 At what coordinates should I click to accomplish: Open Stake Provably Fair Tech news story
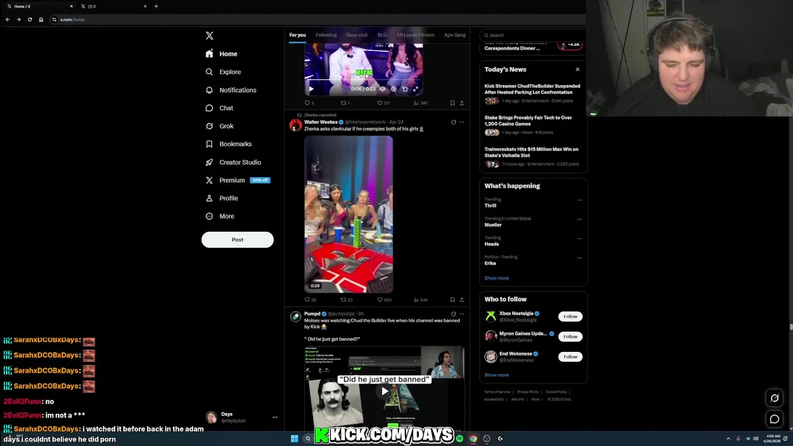click(533, 125)
